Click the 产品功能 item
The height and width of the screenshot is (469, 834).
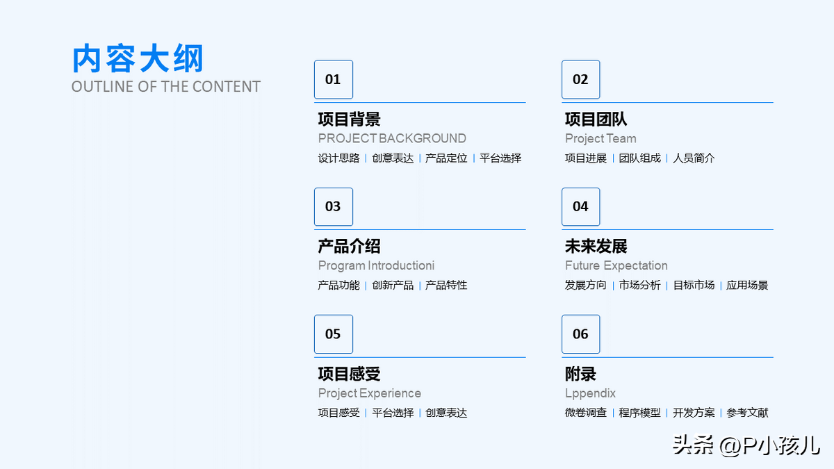339,285
